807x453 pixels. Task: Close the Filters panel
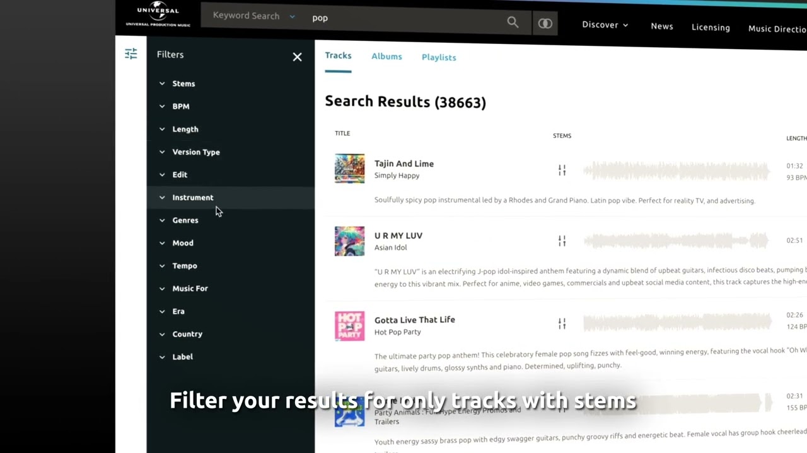(297, 57)
